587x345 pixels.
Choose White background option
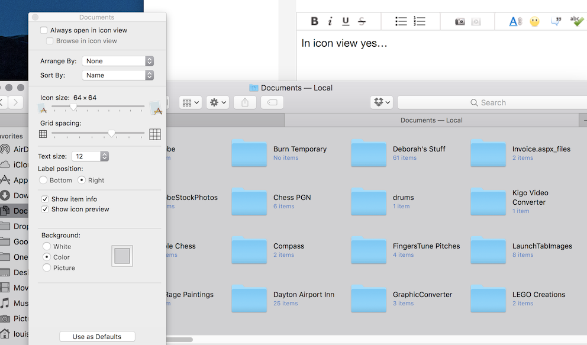click(x=46, y=246)
